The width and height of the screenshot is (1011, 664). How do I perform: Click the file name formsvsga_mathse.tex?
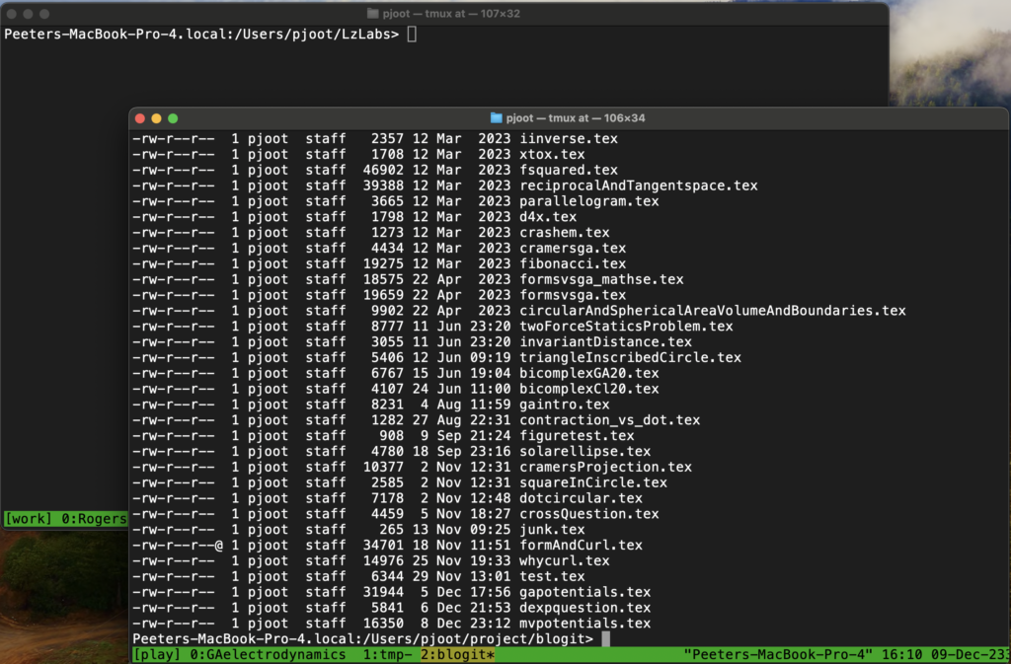(x=601, y=279)
